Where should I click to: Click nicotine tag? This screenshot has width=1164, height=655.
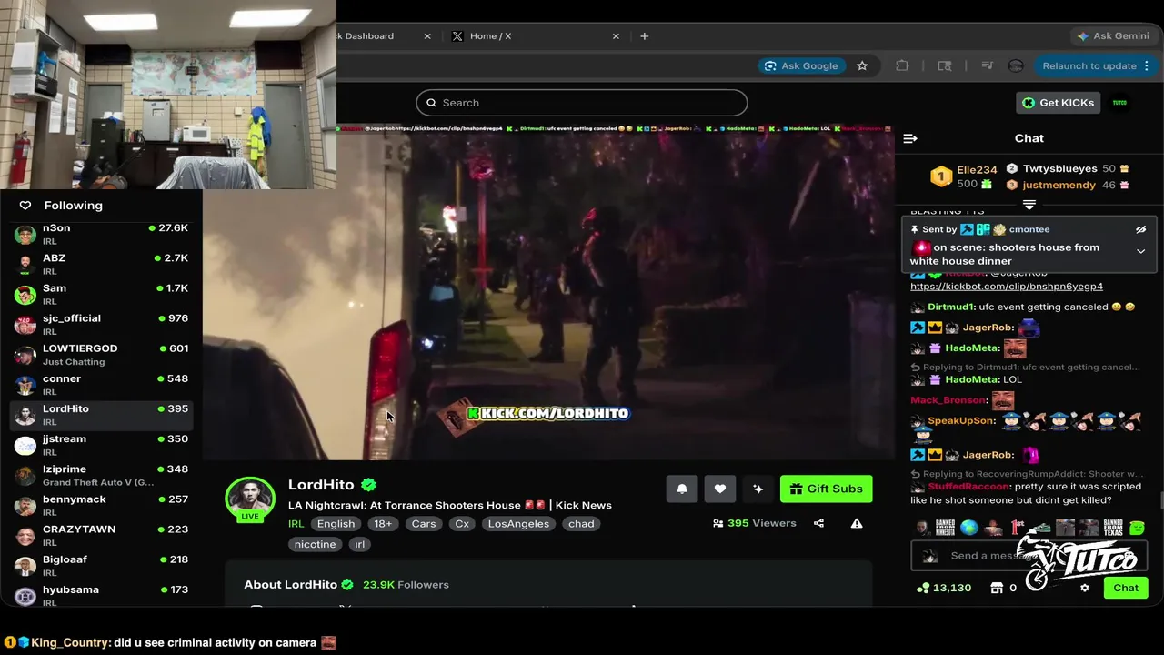[315, 544]
